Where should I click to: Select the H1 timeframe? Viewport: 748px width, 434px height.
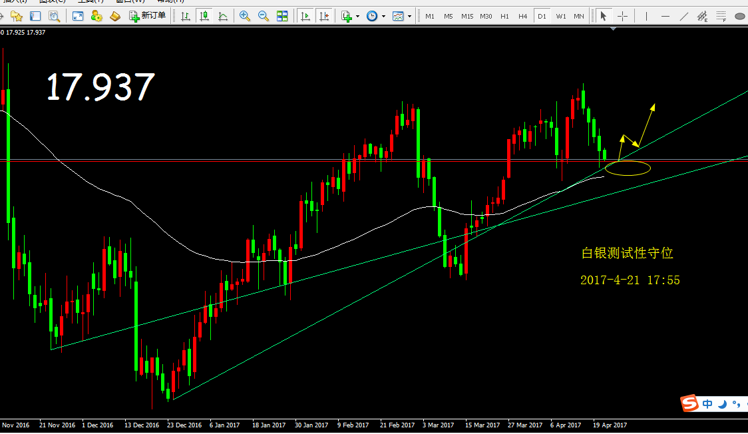point(504,16)
